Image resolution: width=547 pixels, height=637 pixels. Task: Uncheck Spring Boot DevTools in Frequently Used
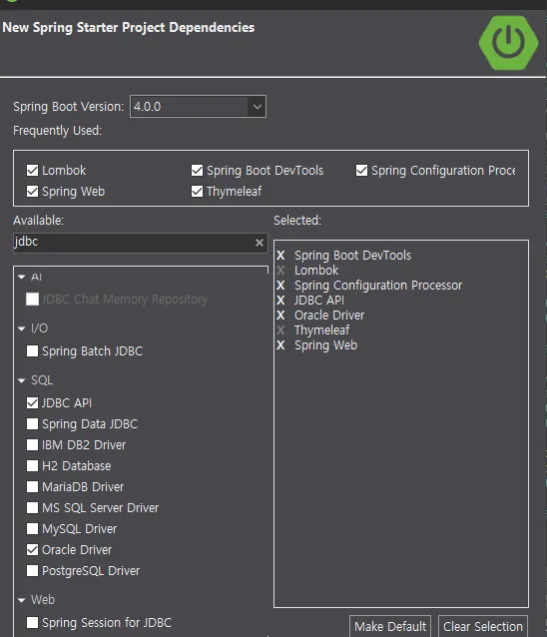point(197,171)
